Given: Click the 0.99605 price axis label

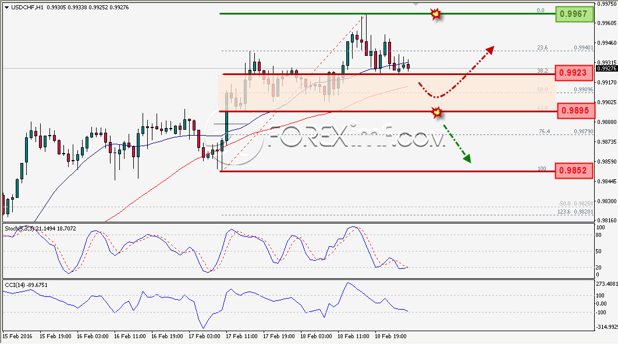Looking at the screenshot, I should tap(606, 23).
